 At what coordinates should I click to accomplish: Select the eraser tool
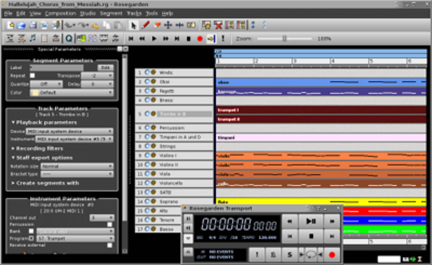point(157,25)
